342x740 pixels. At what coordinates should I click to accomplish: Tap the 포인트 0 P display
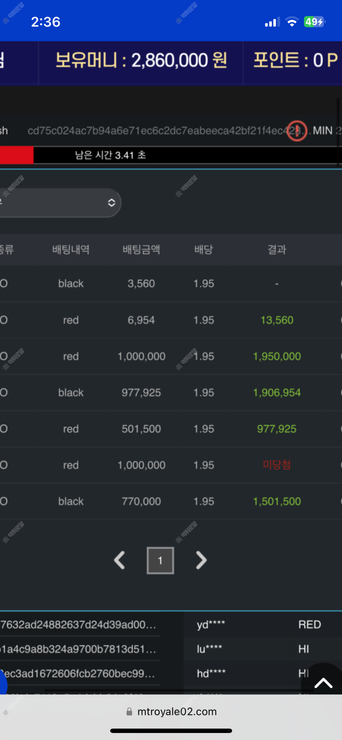[x=295, y=61]
